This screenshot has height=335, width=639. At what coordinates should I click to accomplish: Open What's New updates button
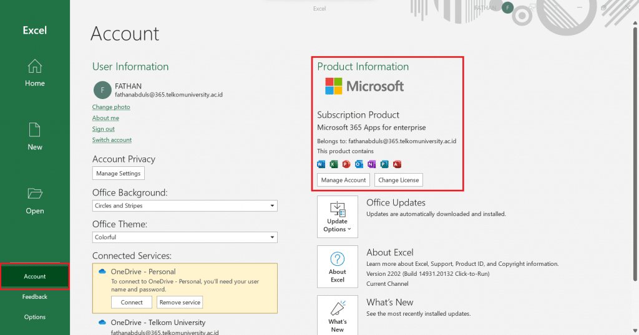click(338, 315)
